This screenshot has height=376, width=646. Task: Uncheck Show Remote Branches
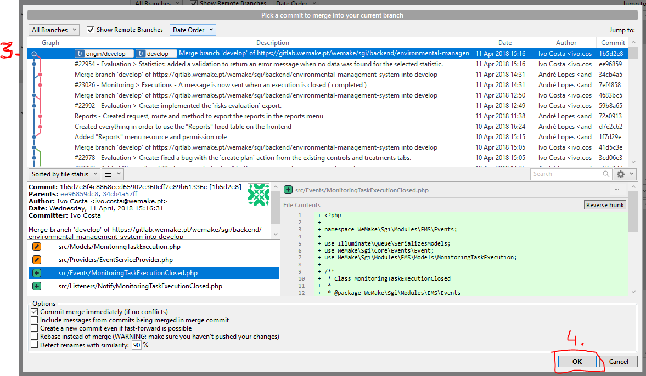coord(91,30)
